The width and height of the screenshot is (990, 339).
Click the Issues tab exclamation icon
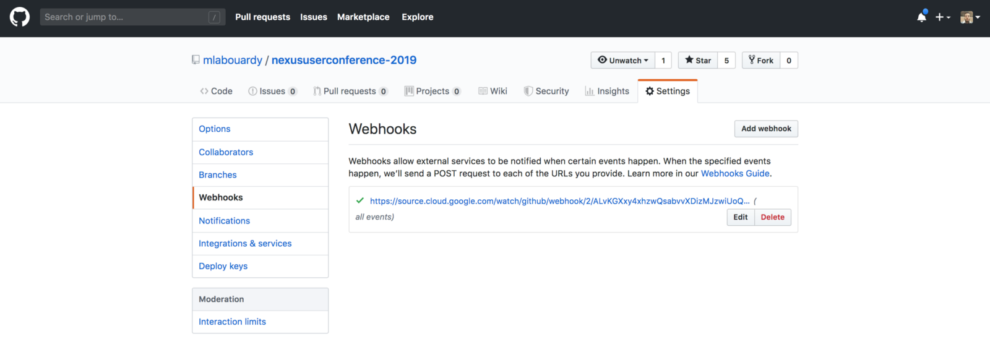[x=252, y=91]
